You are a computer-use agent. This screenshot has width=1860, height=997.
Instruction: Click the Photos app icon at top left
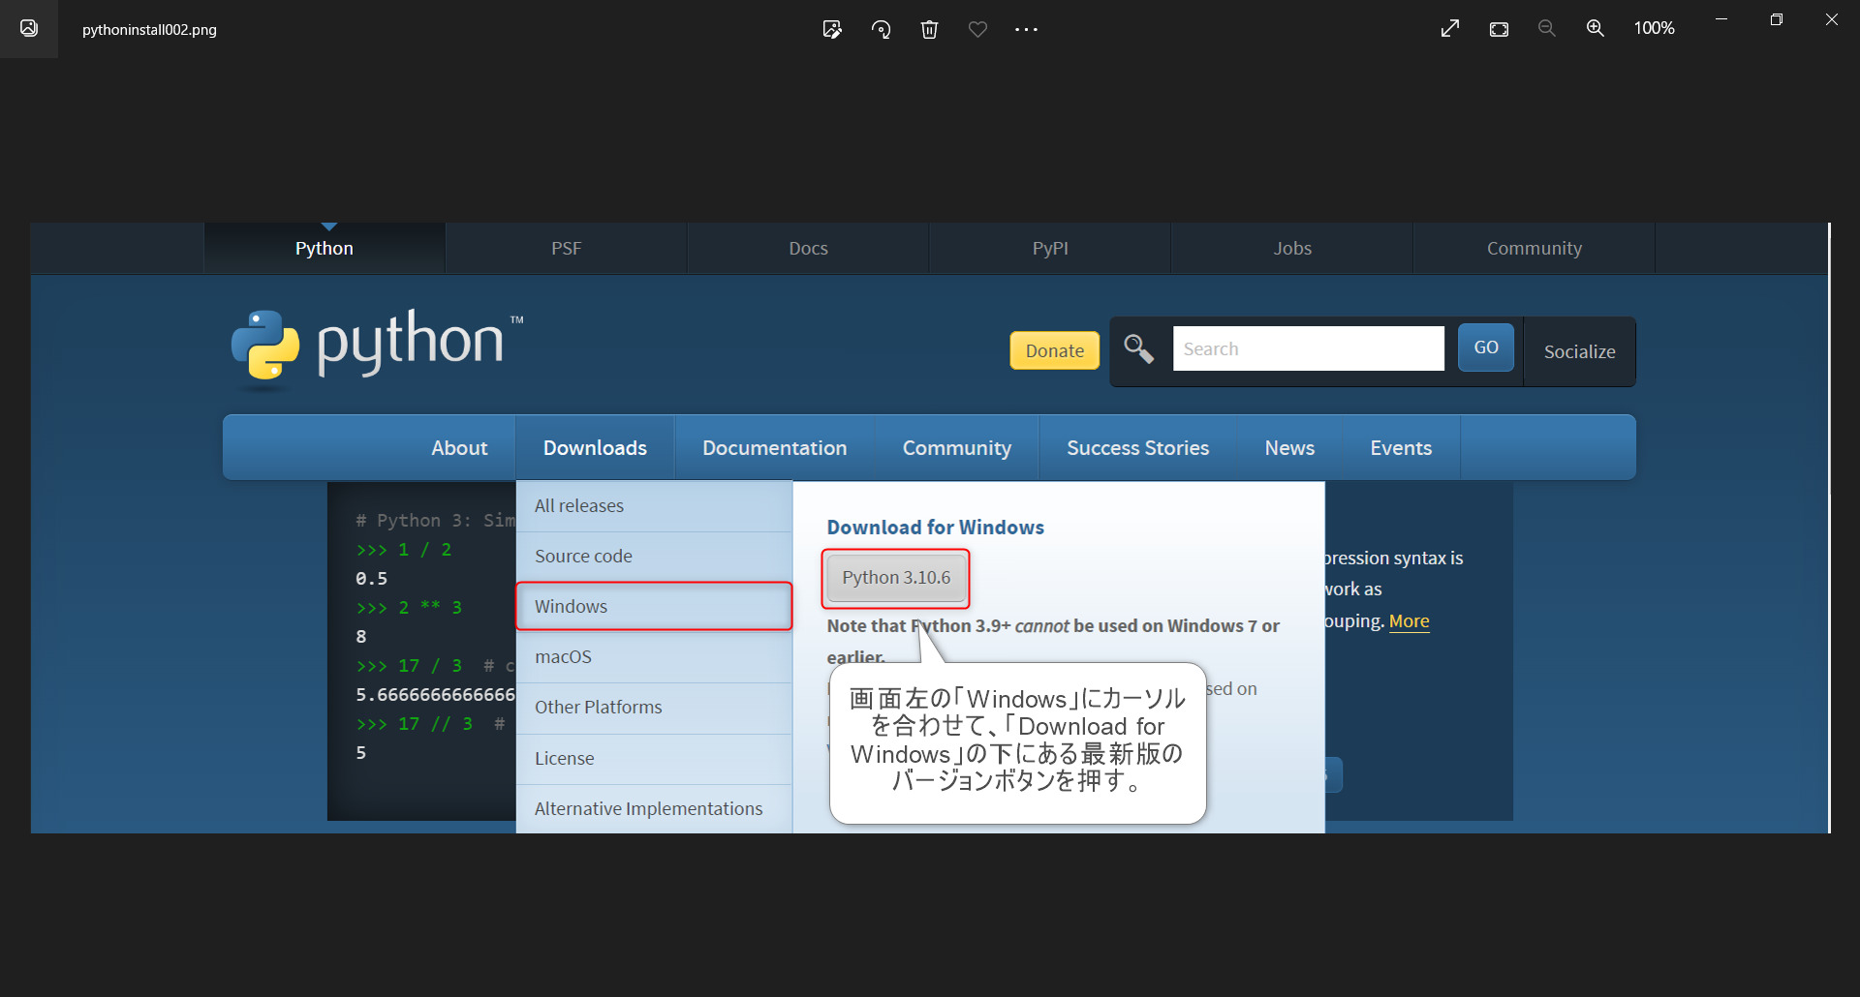(29, 29)
